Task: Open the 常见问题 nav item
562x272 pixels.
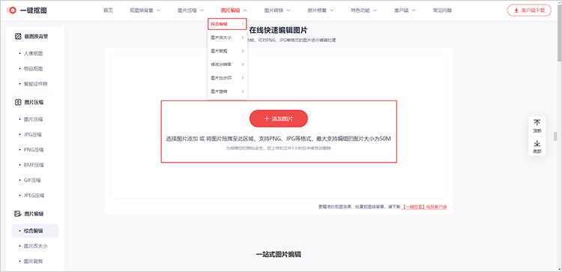Action: coord(442,10)
